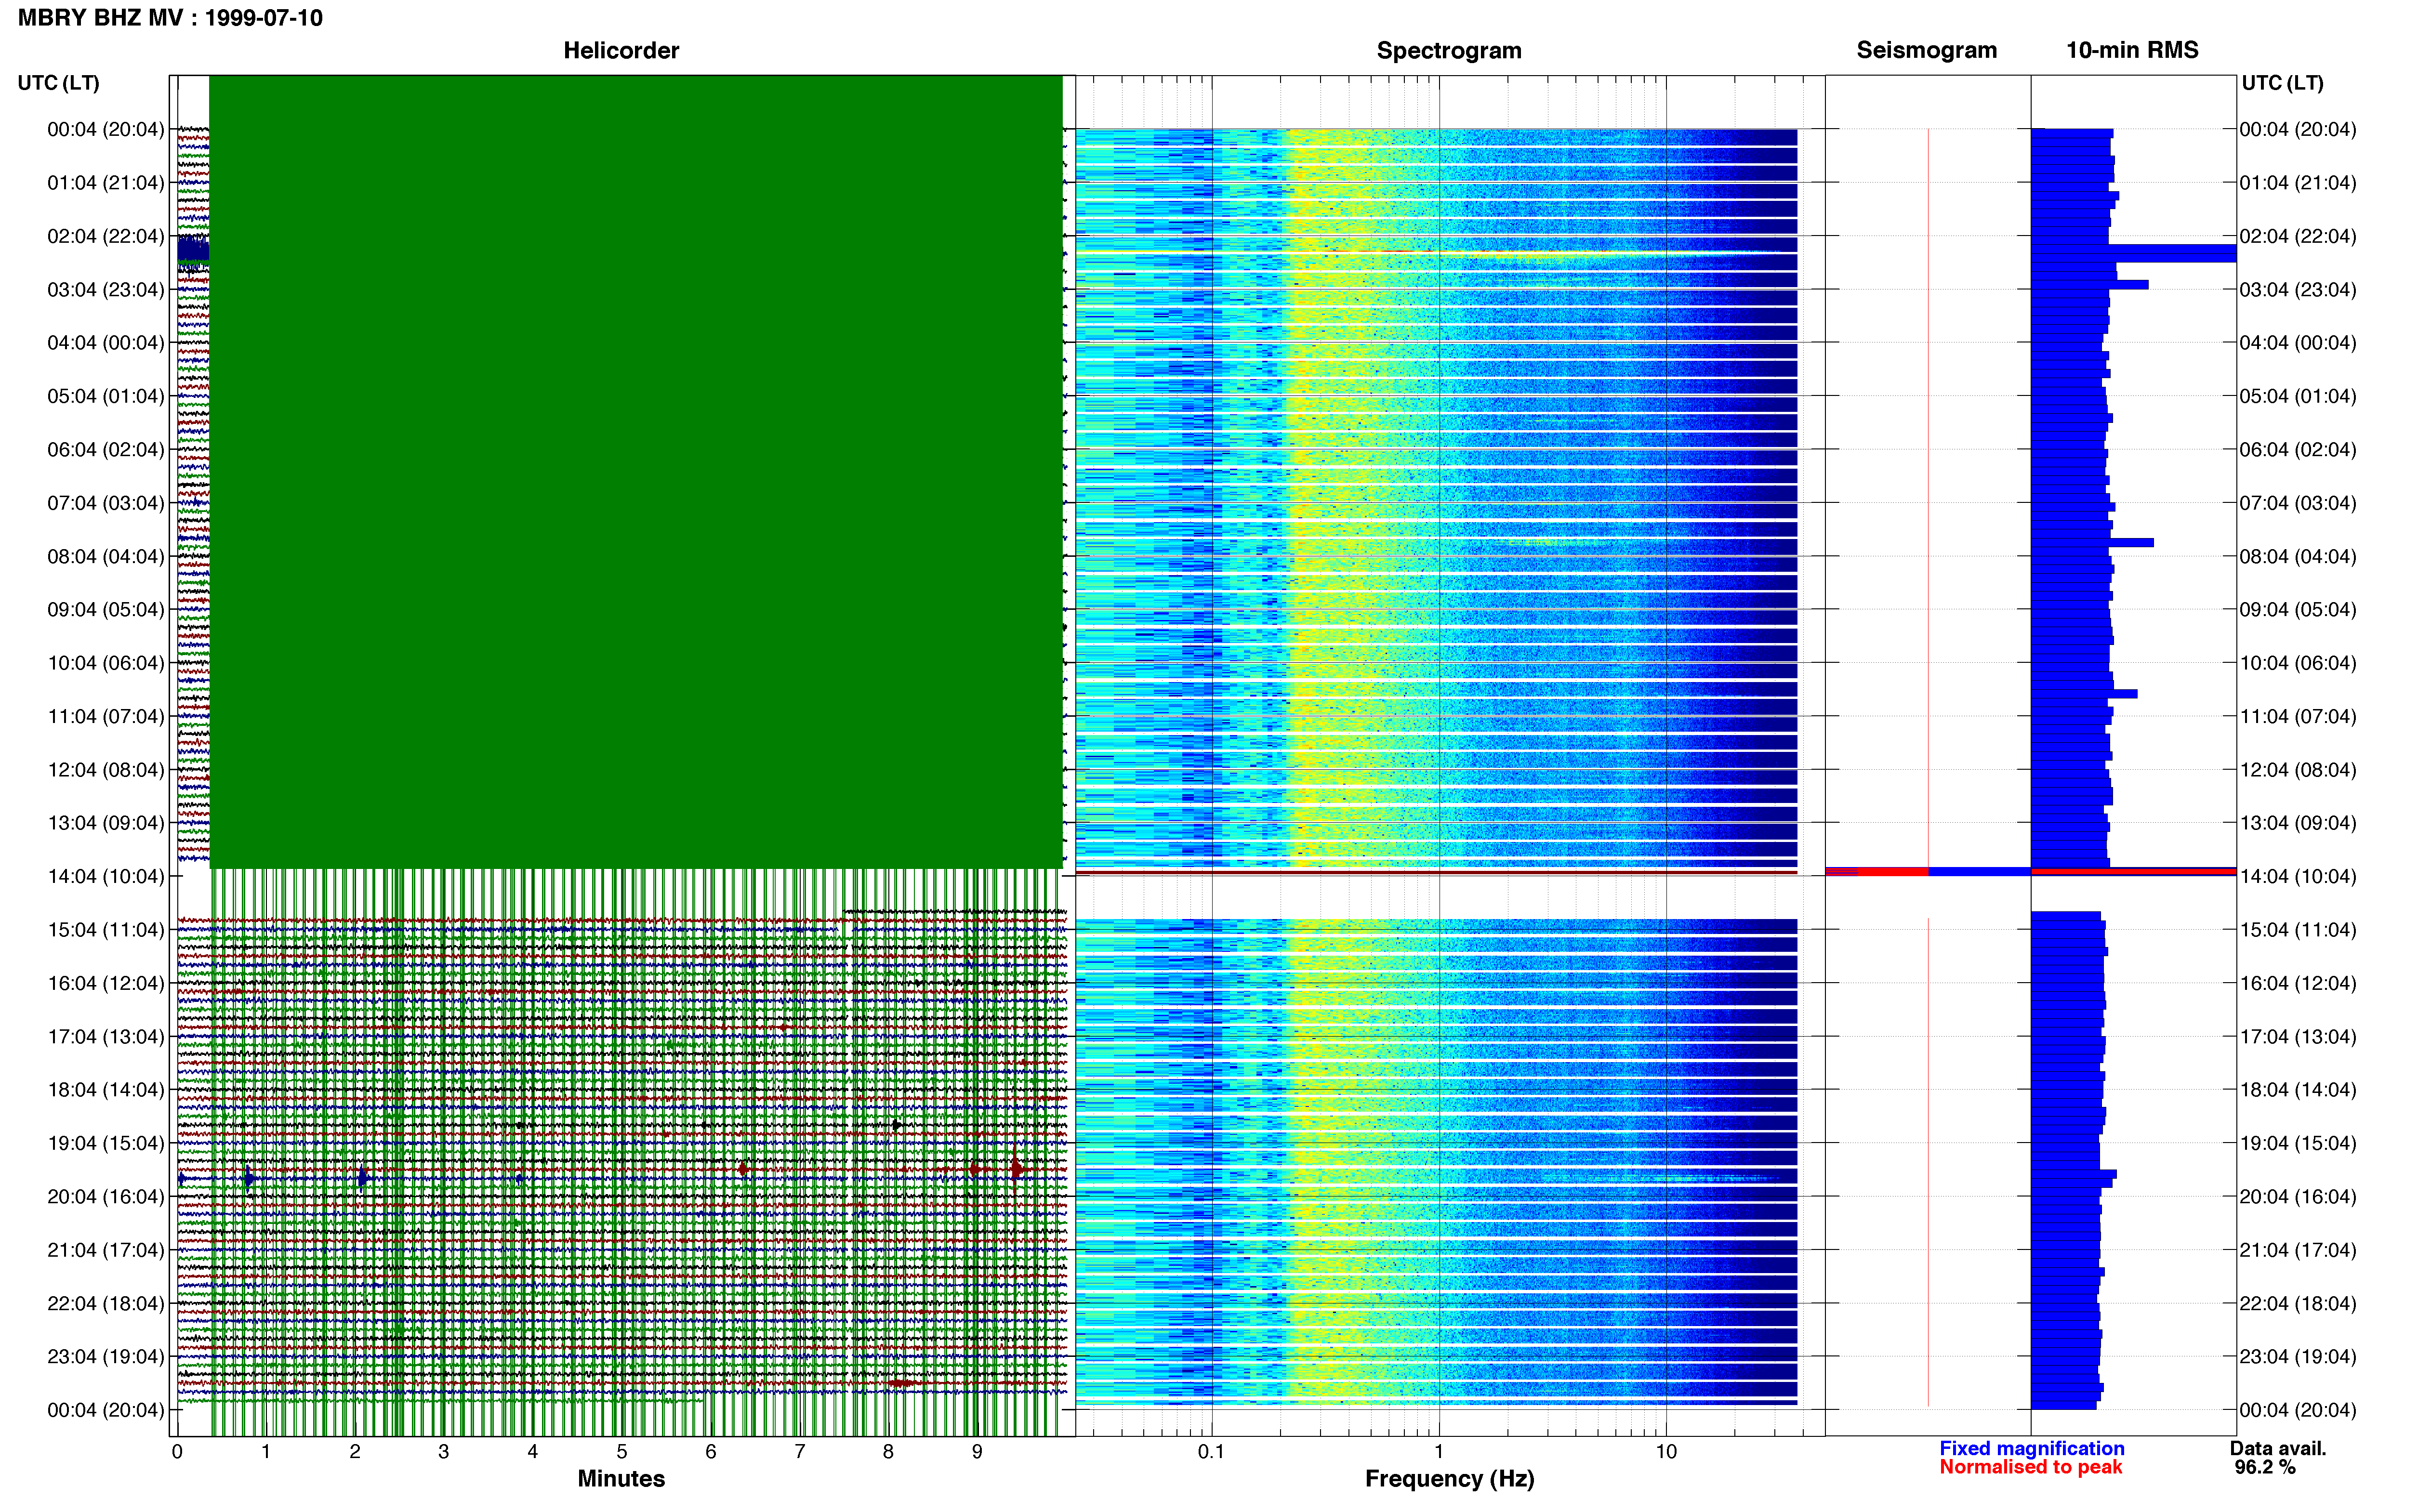Click the Fixed magnification legend text
2418x1512 pixels.
(2031, 1448)
